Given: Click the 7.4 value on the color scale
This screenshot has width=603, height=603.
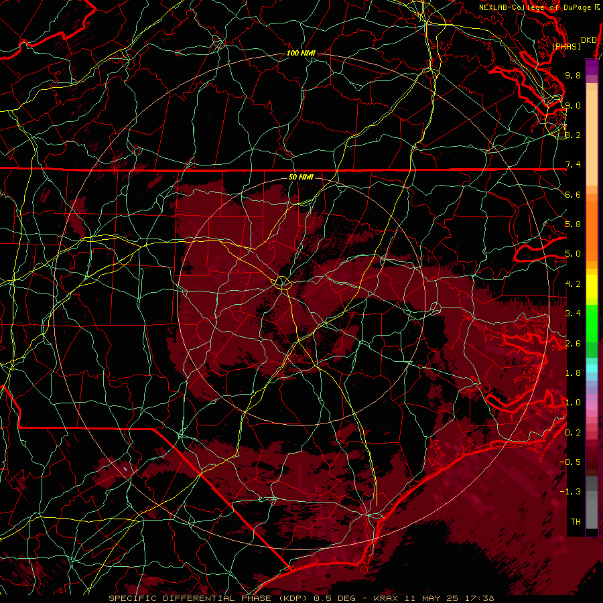Looking at the screenshot, I should point(573,165).
